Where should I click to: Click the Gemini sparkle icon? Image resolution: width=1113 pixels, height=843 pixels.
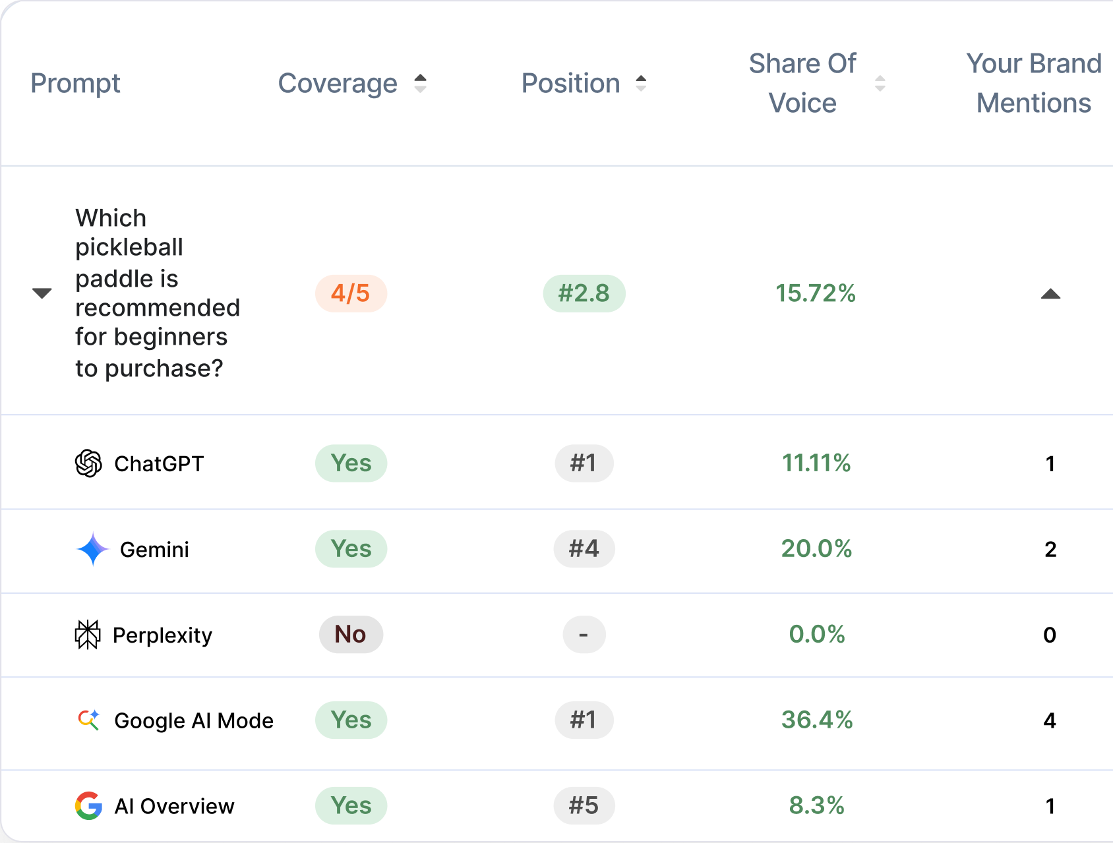pos(92,549)
